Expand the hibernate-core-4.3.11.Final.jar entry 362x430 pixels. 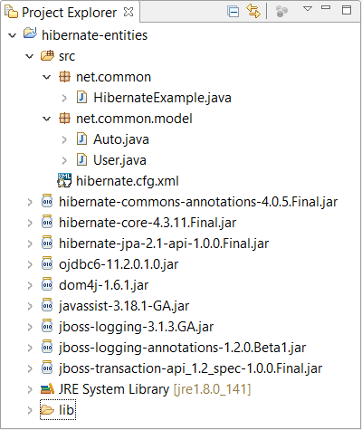point(30,223)
